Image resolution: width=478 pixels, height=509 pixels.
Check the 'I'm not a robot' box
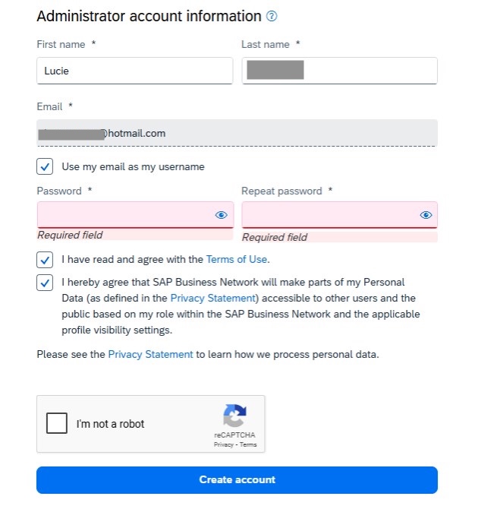tap(57, 423)
